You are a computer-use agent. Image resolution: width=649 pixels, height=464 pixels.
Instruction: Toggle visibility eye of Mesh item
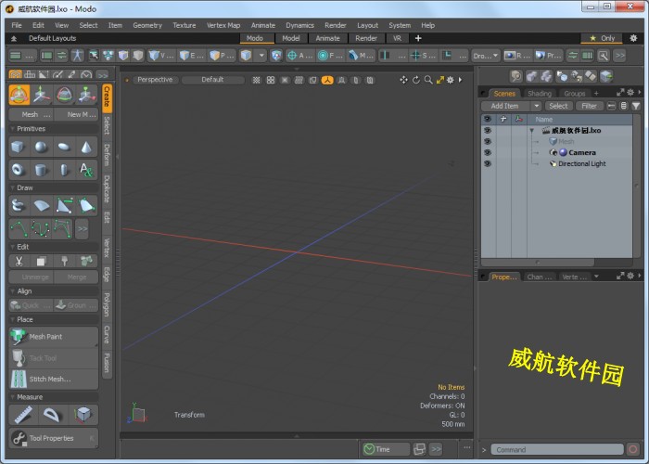(x=488, y=141)
